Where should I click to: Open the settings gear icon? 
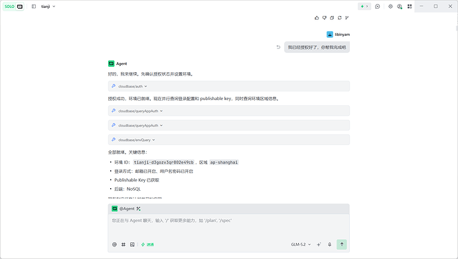point(390,7)
